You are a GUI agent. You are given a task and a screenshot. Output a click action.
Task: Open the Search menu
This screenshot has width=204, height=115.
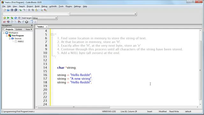[22, 6]
